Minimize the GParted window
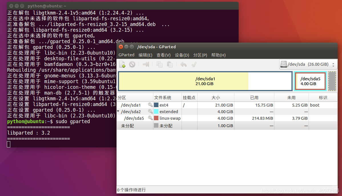This screenshot has height=196, width=342. (126, 47)
